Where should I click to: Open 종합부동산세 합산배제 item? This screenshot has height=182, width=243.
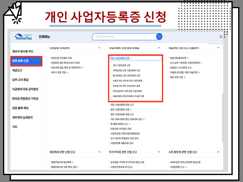click(61, 162)
